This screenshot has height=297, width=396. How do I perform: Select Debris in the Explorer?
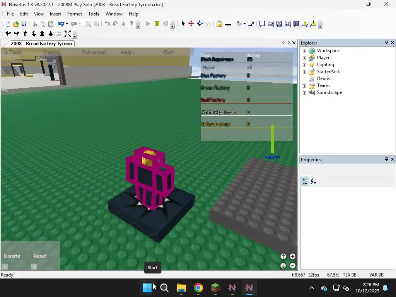[x=323, y=79]
